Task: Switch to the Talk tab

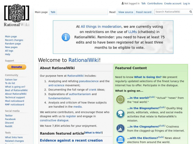Action: (x=53, y=12)
